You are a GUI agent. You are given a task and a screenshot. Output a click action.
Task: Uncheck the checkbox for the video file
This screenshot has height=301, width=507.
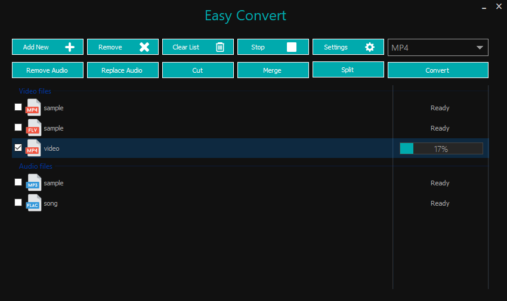click(18, 148)
